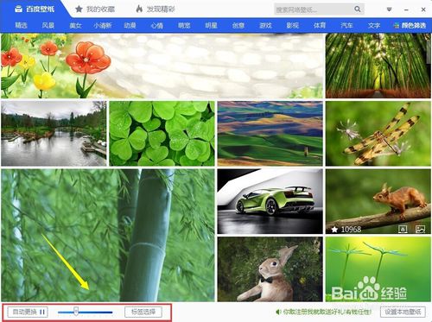The image size is (432, 322).
Task: Select the 创意 category
Action: (238, 25)
